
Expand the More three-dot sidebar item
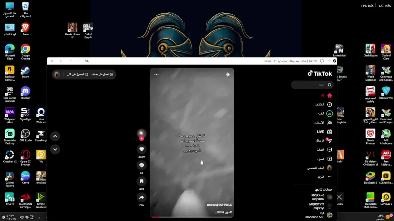click(325, 177)
